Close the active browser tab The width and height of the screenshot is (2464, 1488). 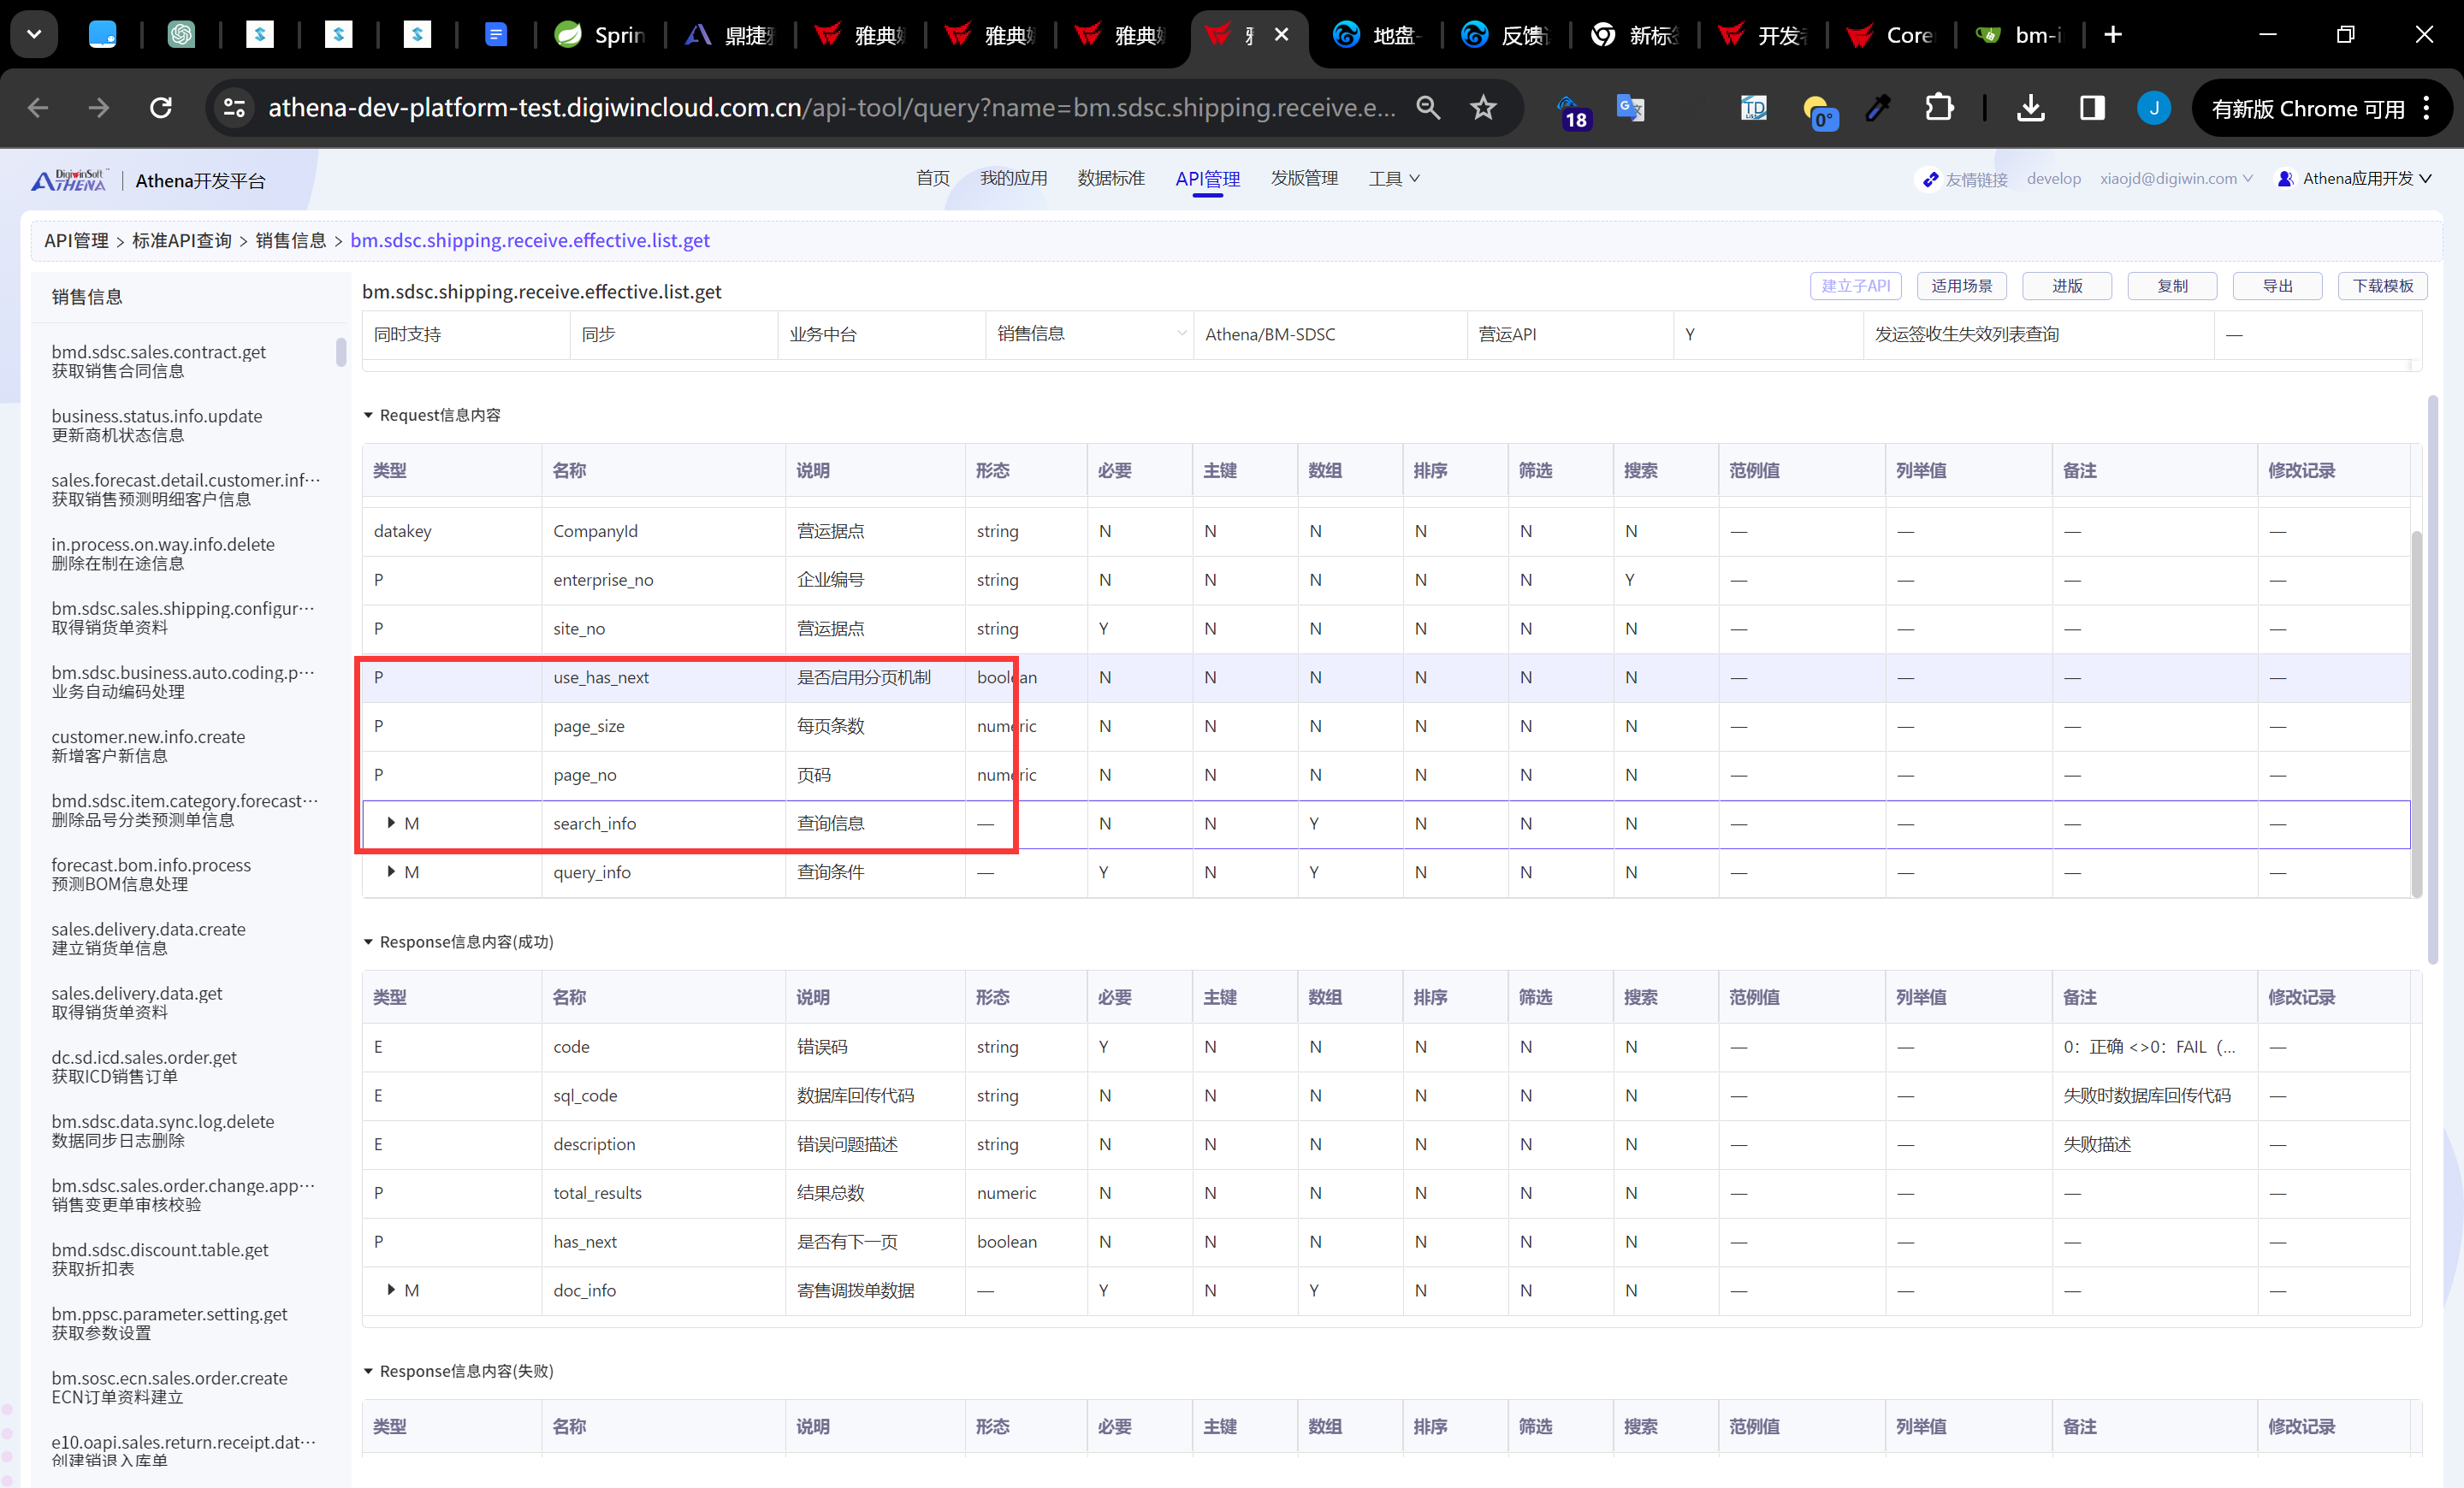point(1281,35)
